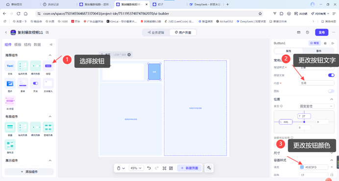Click the T 27 position field
Viewport: 339px width, 181px height.
[x=304, y=116]
